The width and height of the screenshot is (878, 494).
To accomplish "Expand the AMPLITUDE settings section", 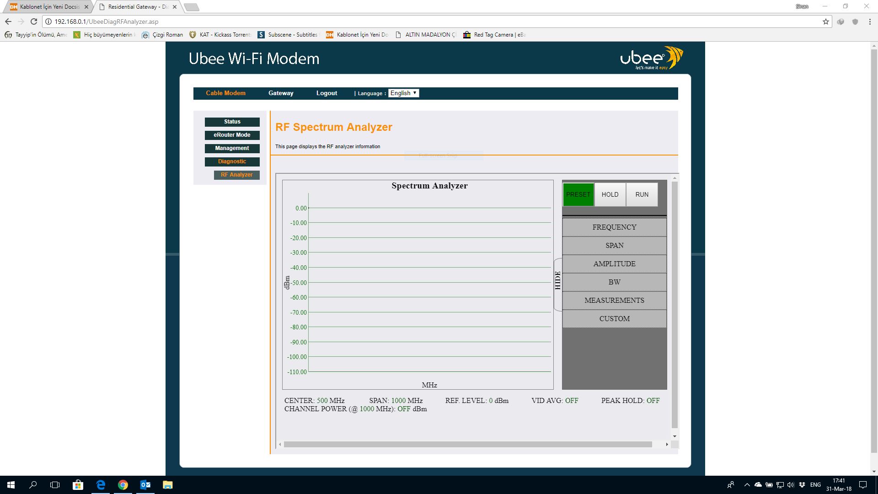I will tap(615, 264).
